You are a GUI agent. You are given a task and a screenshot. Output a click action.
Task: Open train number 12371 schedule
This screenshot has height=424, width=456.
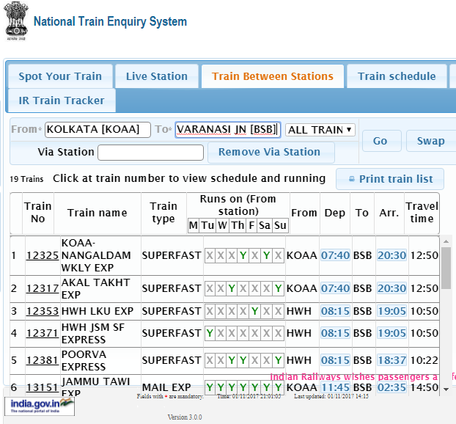(43, 333)
